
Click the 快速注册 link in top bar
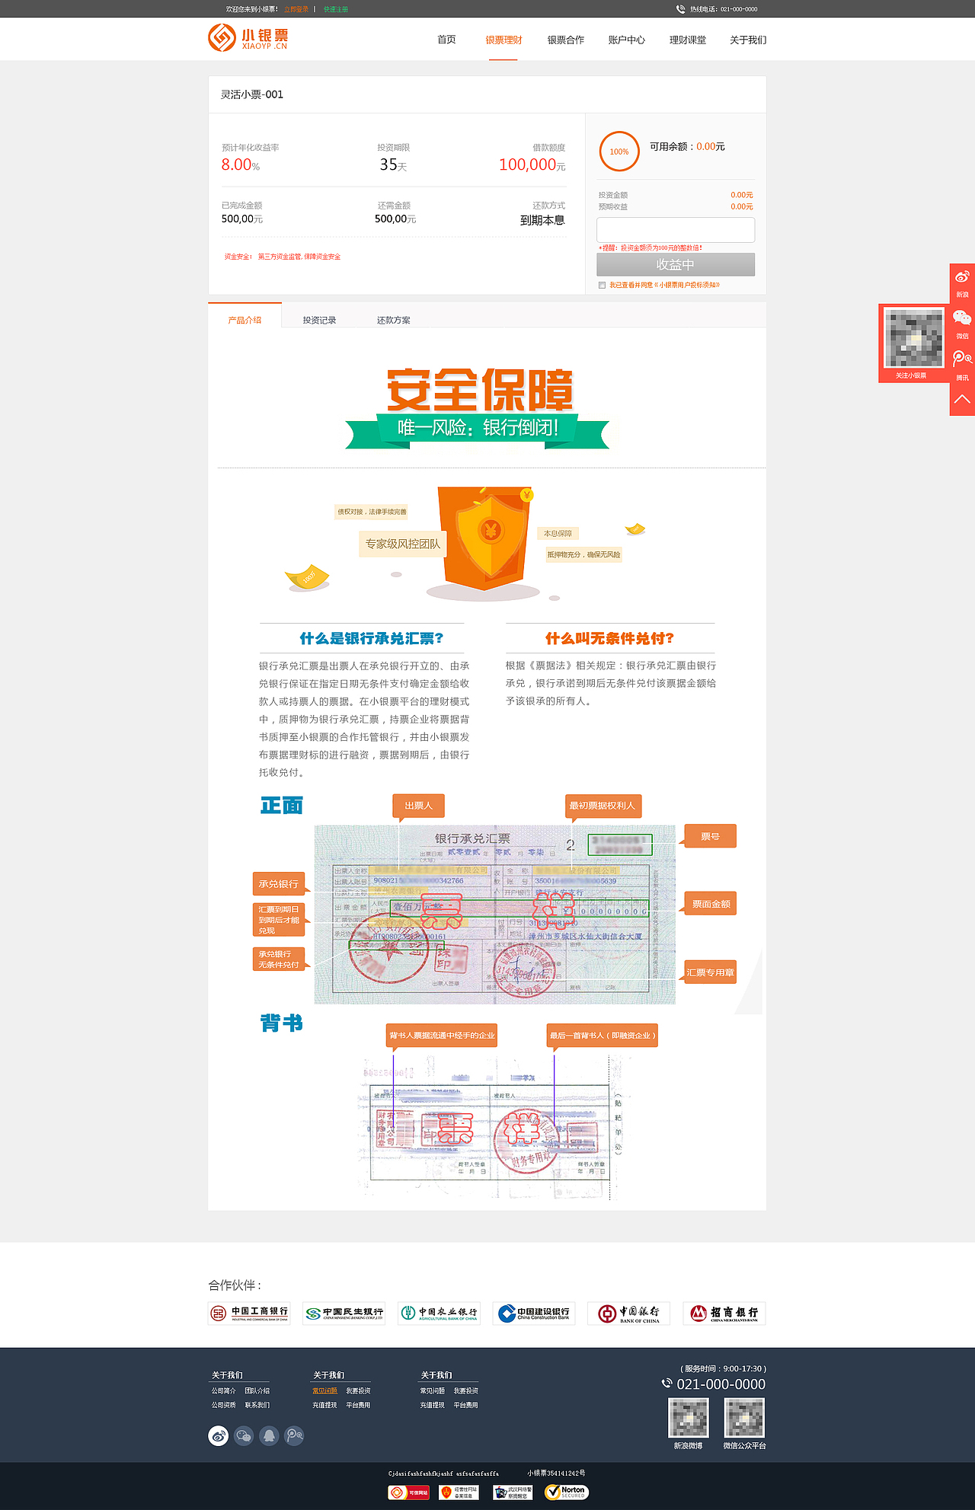pos(336,9)
